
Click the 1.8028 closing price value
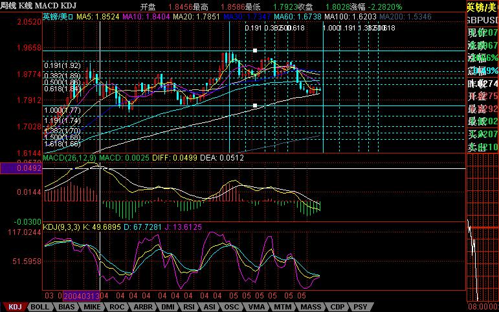click(338, 7)
